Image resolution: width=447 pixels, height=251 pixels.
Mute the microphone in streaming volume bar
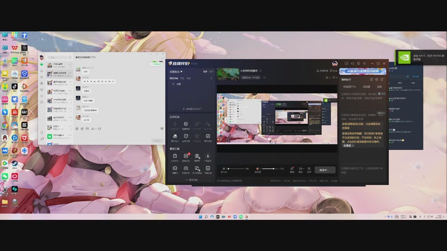[224, 169]
